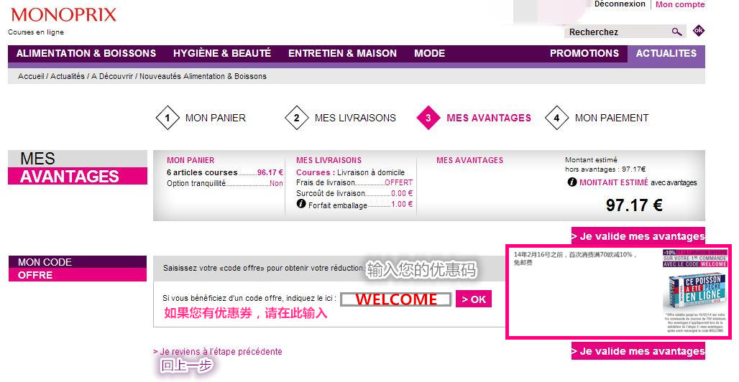Go to the Mes Livraisons step

355,118
